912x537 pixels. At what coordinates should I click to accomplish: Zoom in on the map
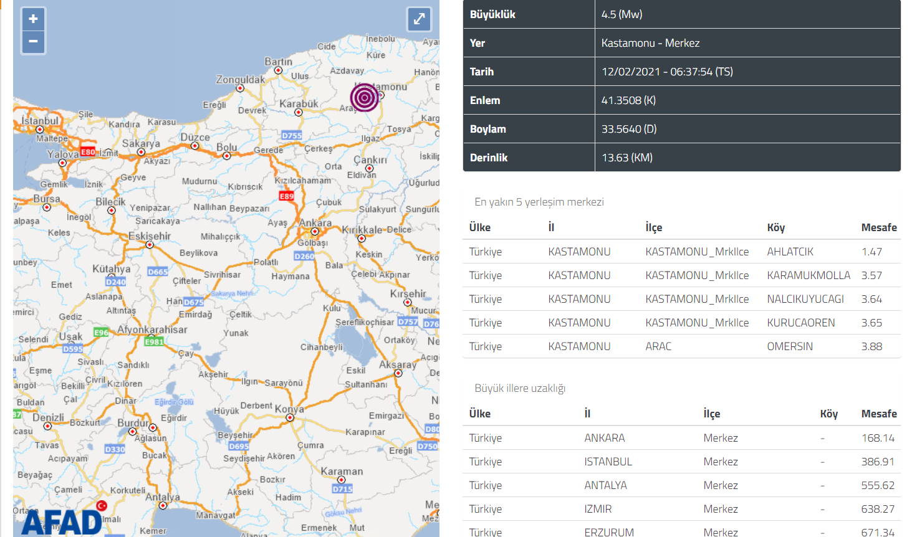pos(33,19)
